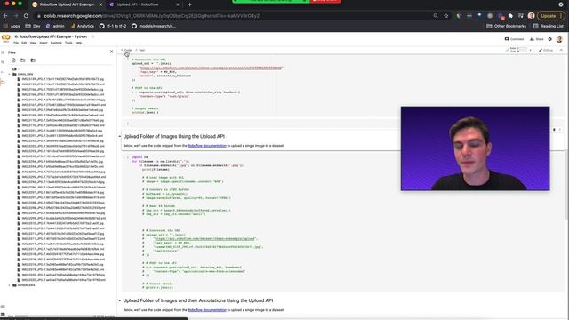569x320 pixels.
Task: Open the admin bookmark
Action: [55, 26]
